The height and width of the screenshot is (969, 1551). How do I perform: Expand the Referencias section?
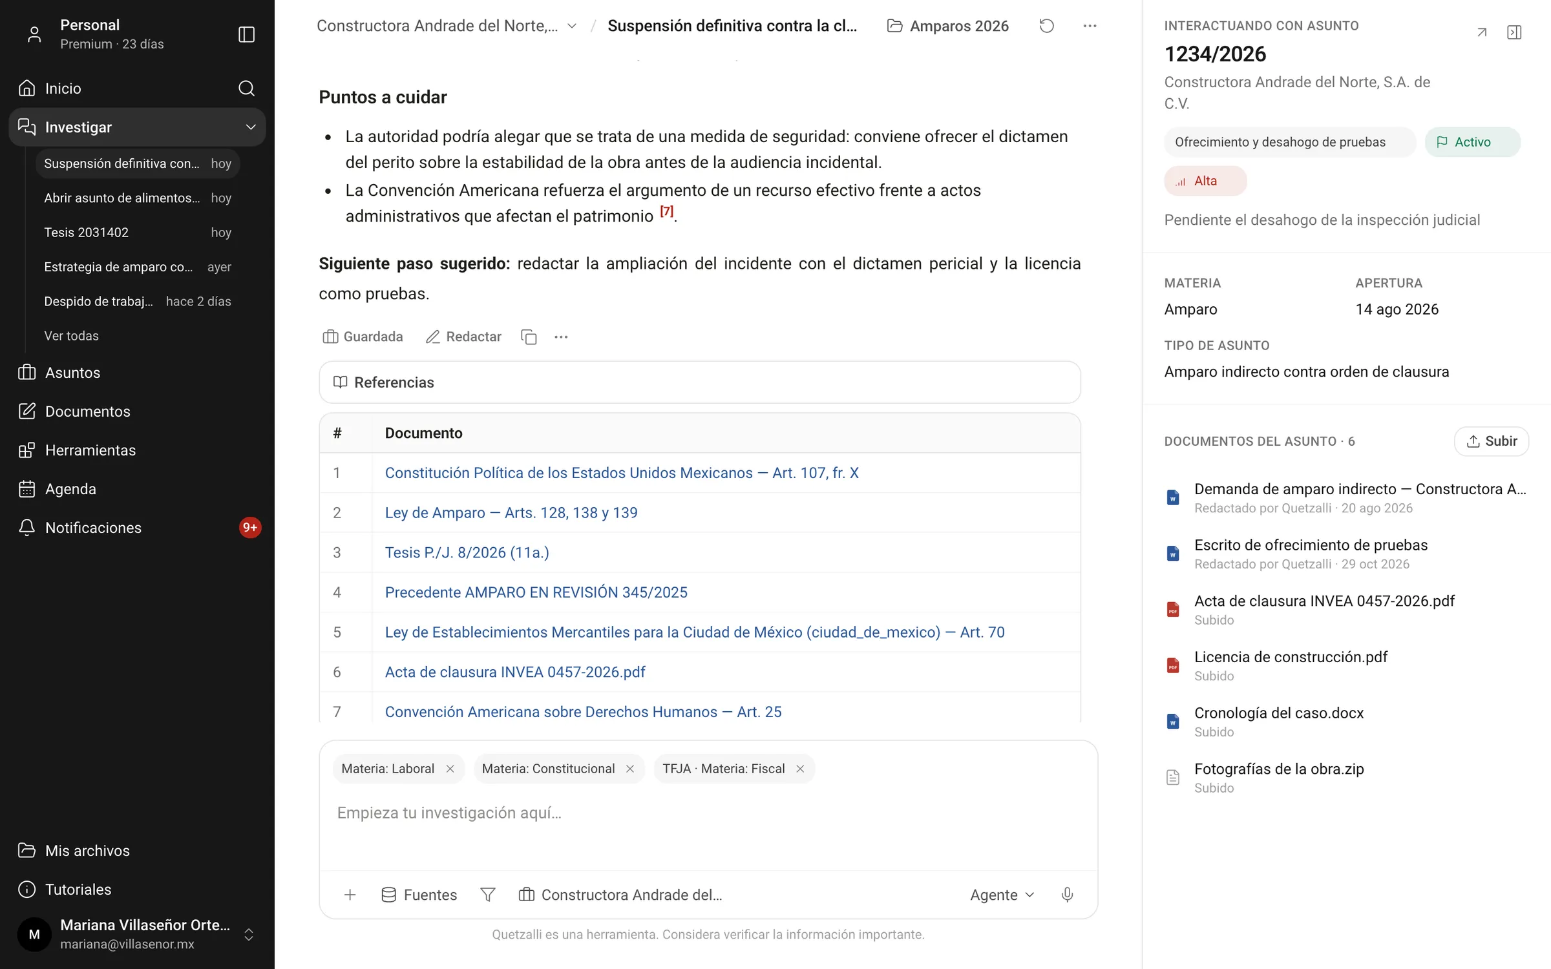pos(699,382)
